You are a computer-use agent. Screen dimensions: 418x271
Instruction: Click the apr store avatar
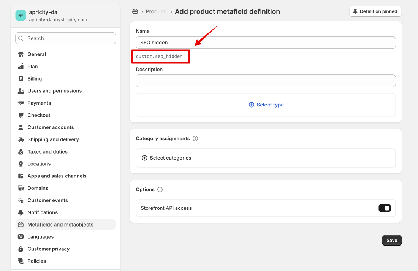pyautogui.click(x=21, y=15)
